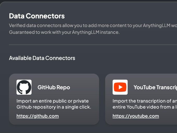Click the gap between the two connector cards
Viewport: 177px width, 133px height.
(x=102, y=99)
